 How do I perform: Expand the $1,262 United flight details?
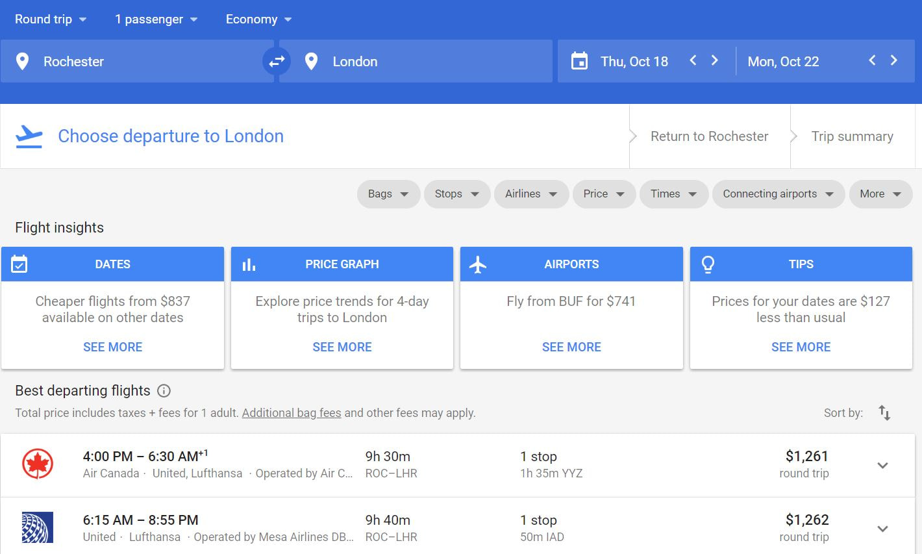[x=882, y=529]
